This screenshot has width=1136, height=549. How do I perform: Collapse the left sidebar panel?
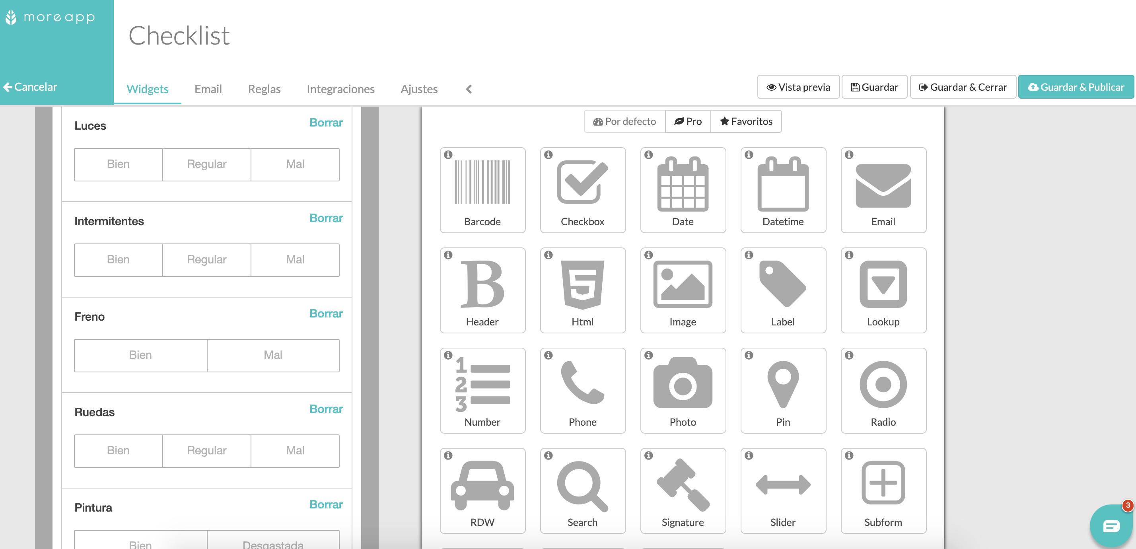[469, 88]
